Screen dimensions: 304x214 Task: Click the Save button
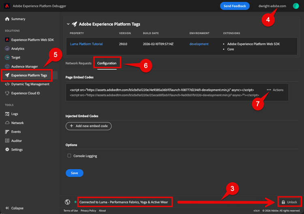pos(75,173)
